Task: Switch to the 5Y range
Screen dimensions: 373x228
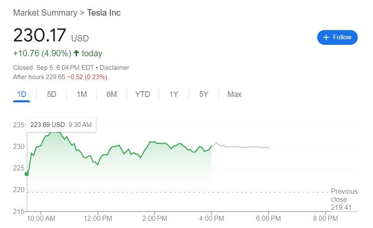Action: (x=204, y=94)
